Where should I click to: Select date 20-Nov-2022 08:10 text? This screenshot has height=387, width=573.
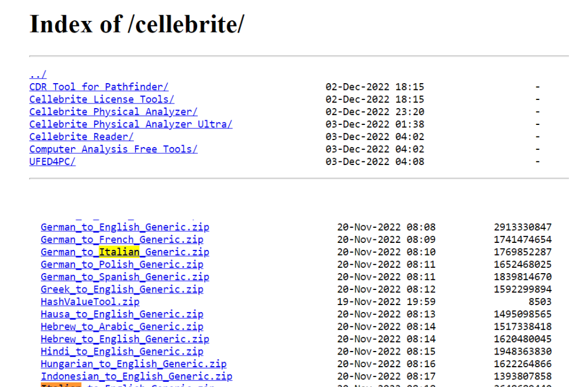386,252
